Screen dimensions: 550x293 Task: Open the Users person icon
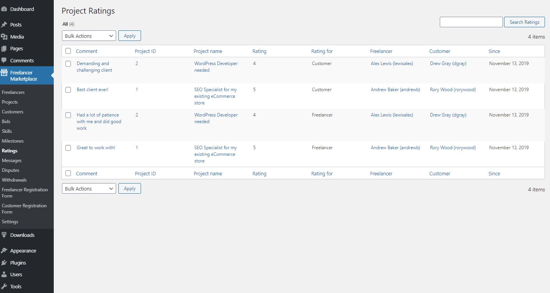[4, 275]
